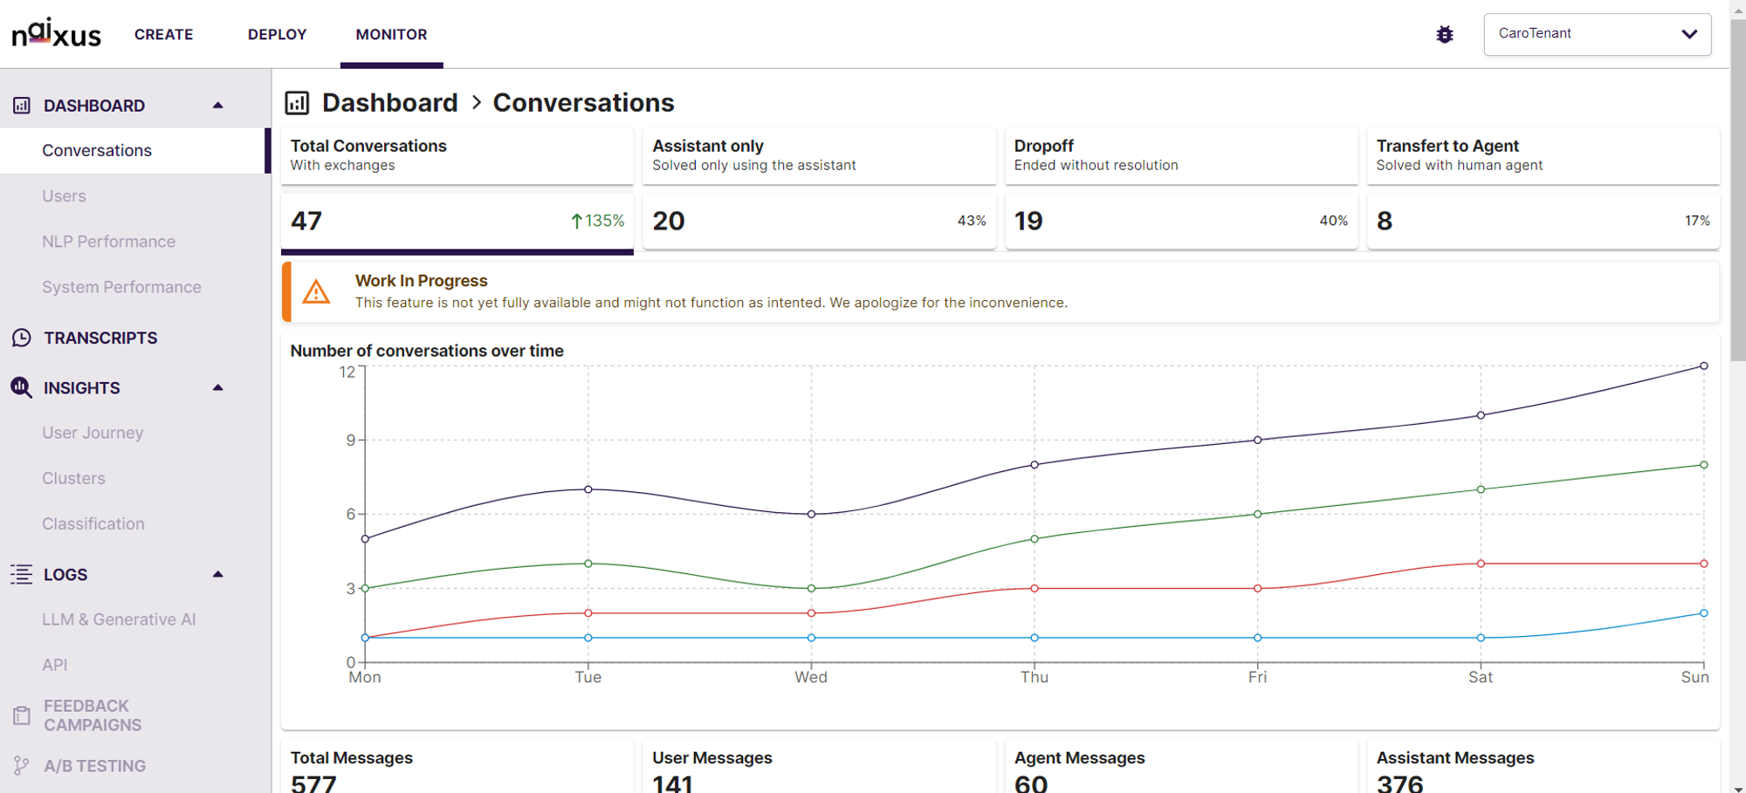1746x793 pixels.
Task: Click the Total Conversations value 47
Action: pyautogui.click(x=306, y=221)
